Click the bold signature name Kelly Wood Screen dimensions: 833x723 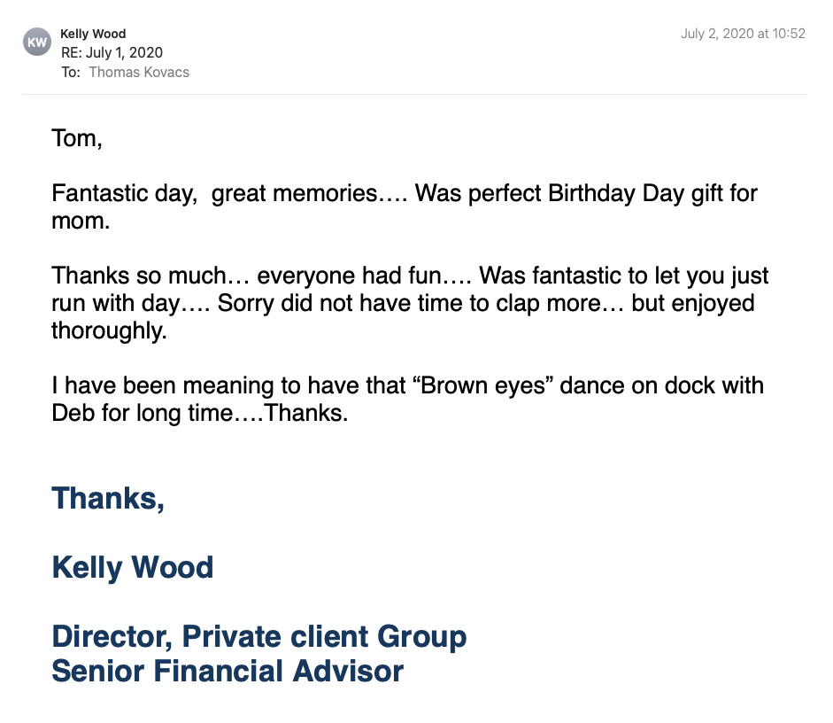click(133, 567)
